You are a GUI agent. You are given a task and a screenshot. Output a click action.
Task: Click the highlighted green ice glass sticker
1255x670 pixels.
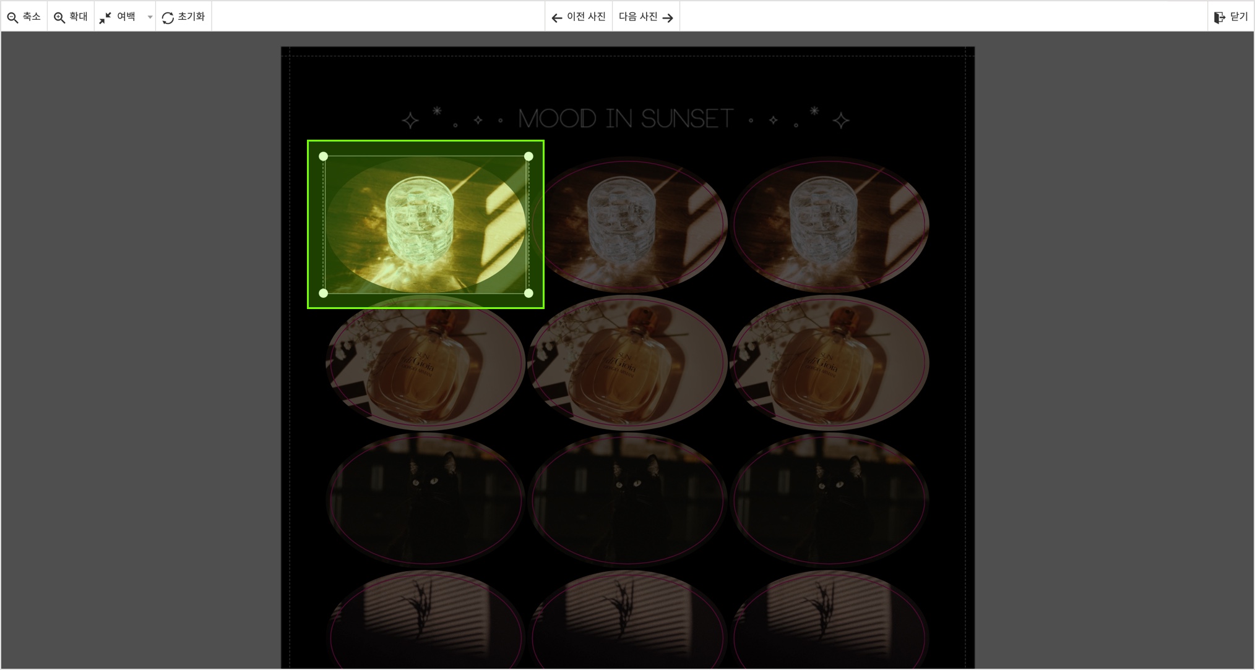point(426,224)
